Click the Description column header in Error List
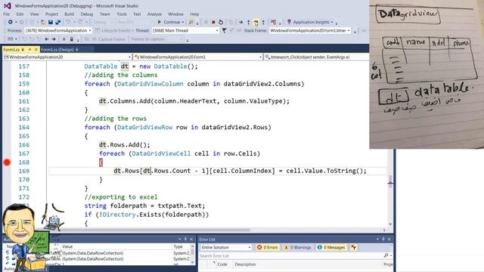The width and height of the screenshot is (484, 272). [x=245, y=264]
